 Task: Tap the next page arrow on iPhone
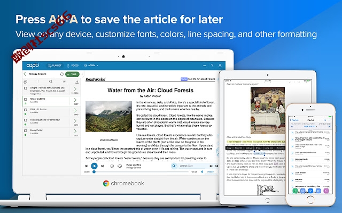(x=329, y=126)
